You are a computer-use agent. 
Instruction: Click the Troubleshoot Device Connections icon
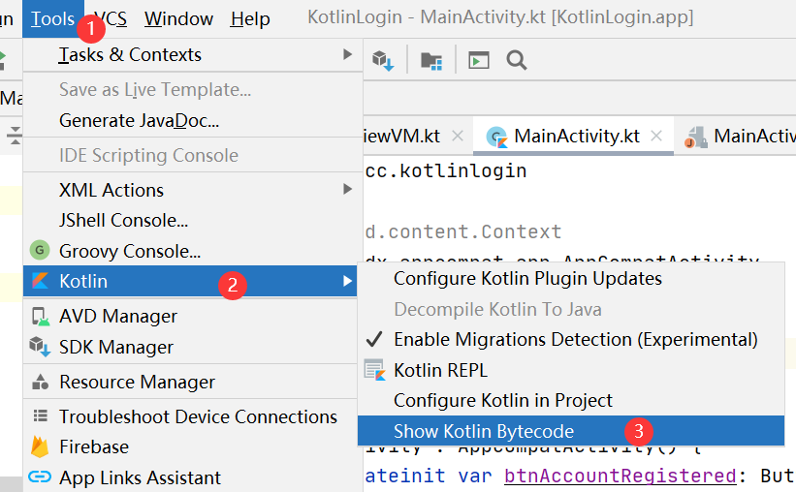click(x=40, y=416)
